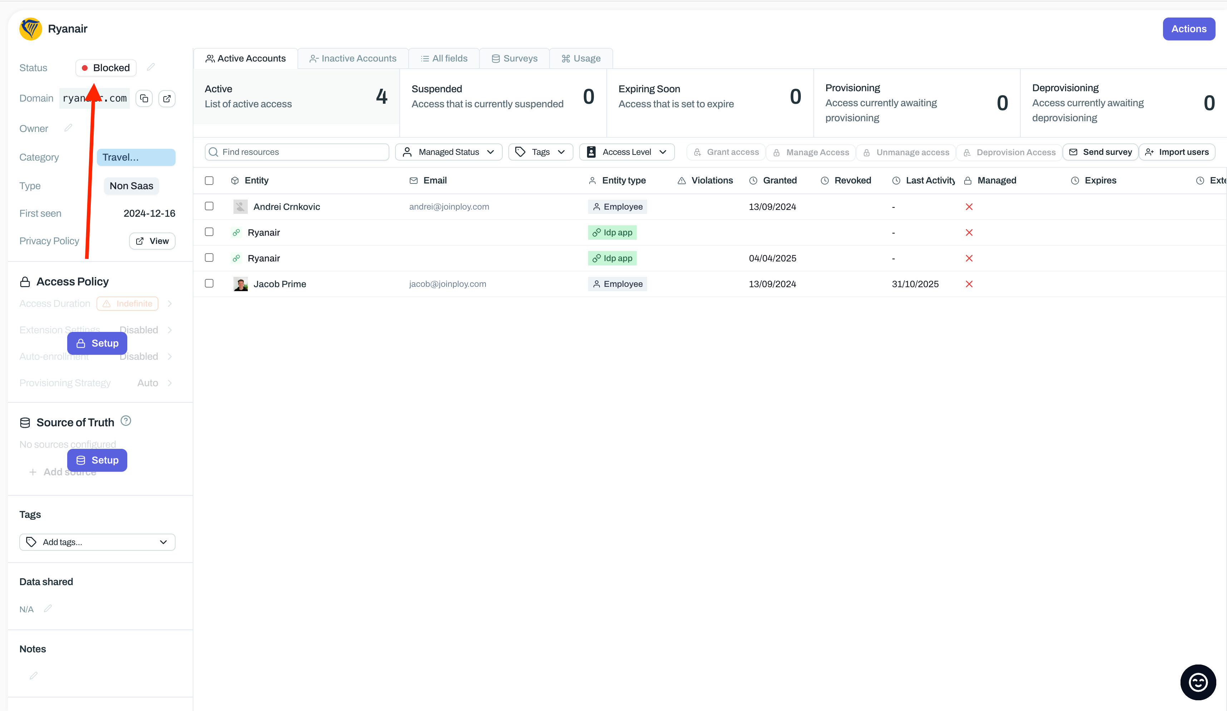Select the Jacob Prime row checkbox

[x=209, y=283]
